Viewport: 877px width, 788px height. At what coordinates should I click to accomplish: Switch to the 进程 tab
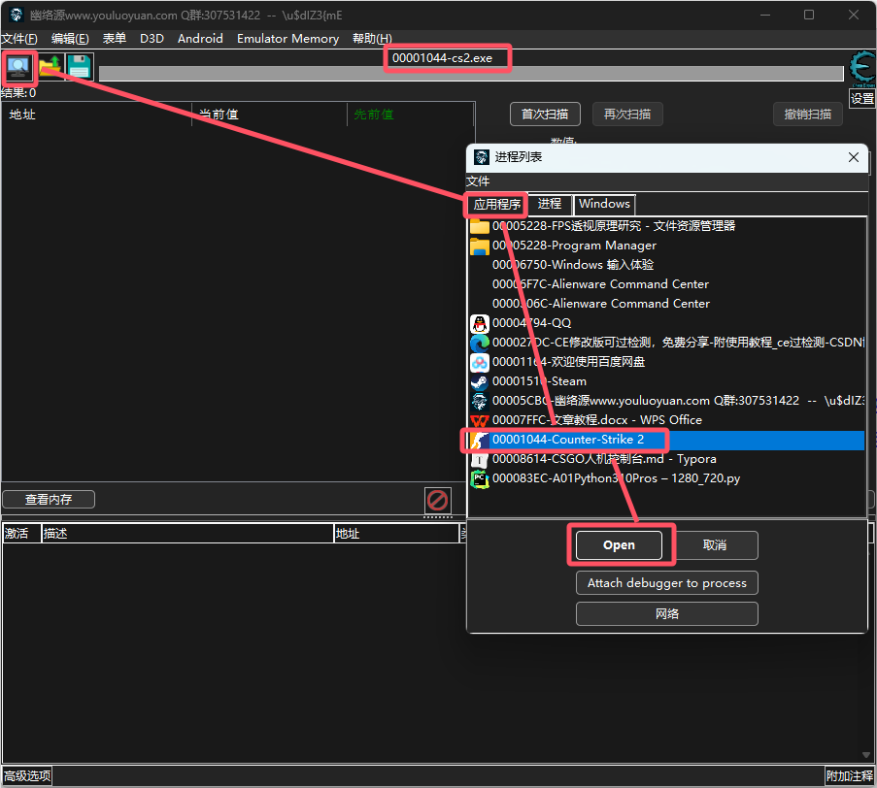550,204
